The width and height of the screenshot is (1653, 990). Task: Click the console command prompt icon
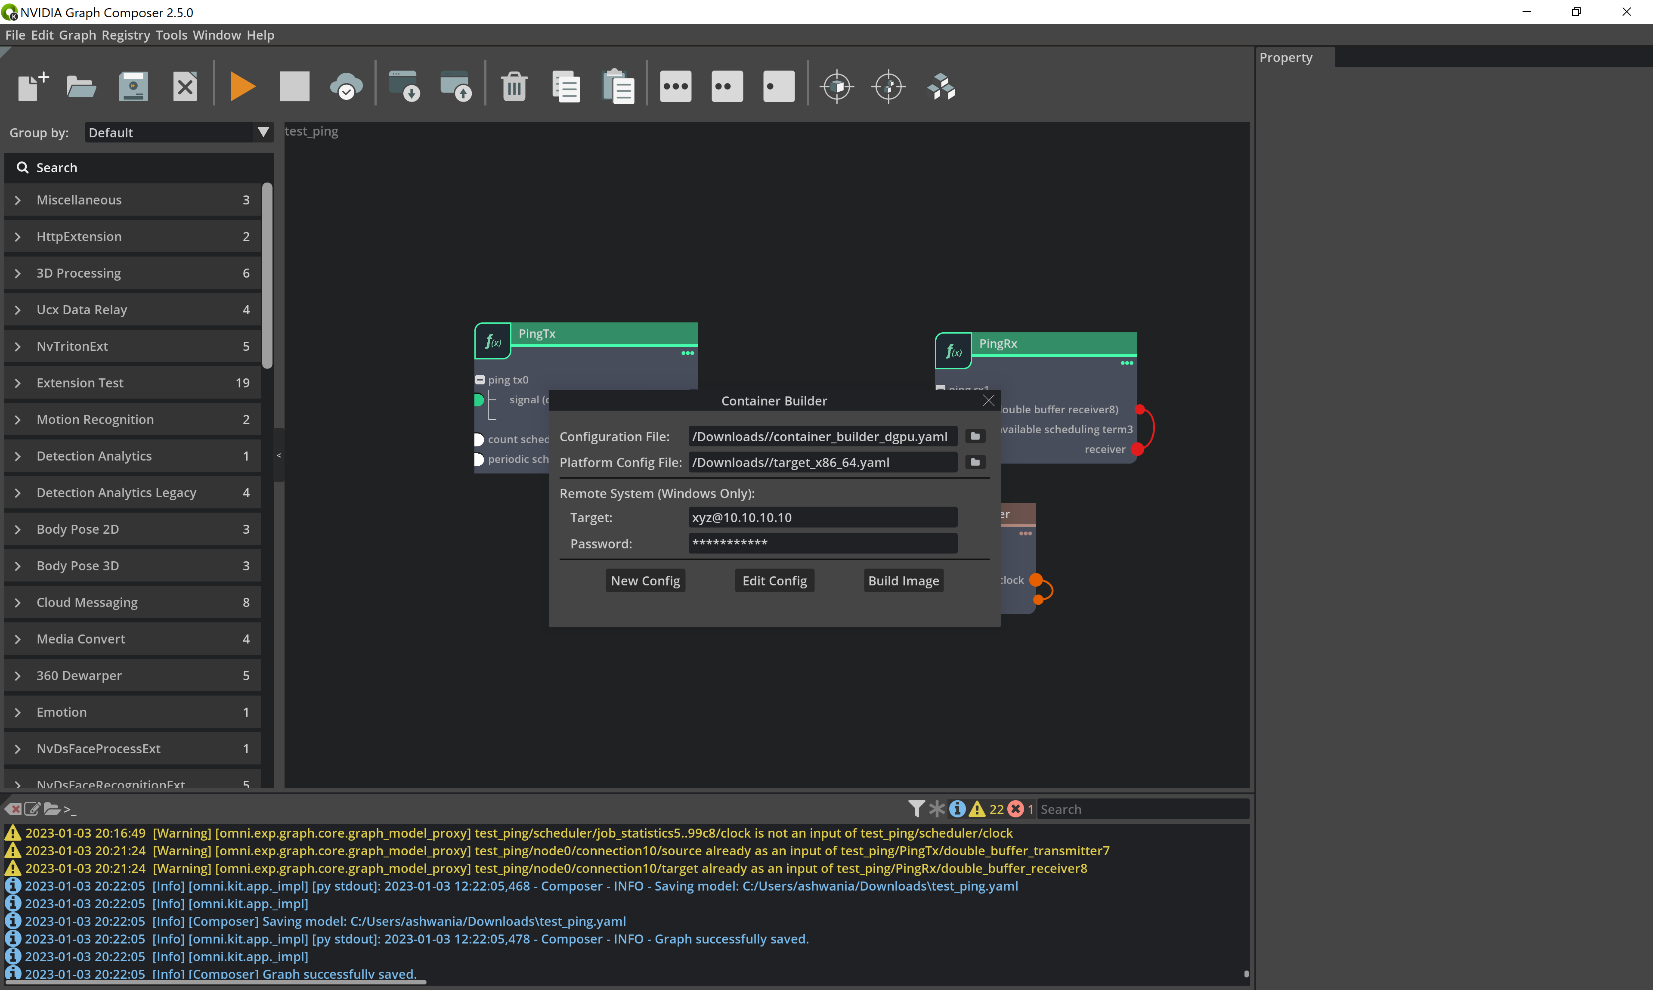69,809
